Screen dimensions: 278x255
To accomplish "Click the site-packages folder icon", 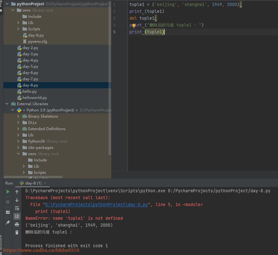I will click(25, 148).
